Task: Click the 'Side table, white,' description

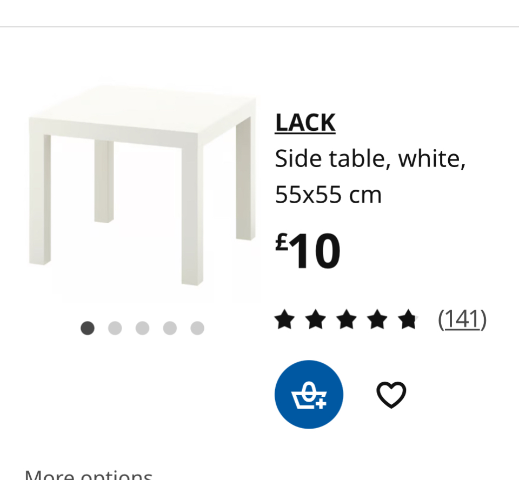Action: tap(370, 159)
